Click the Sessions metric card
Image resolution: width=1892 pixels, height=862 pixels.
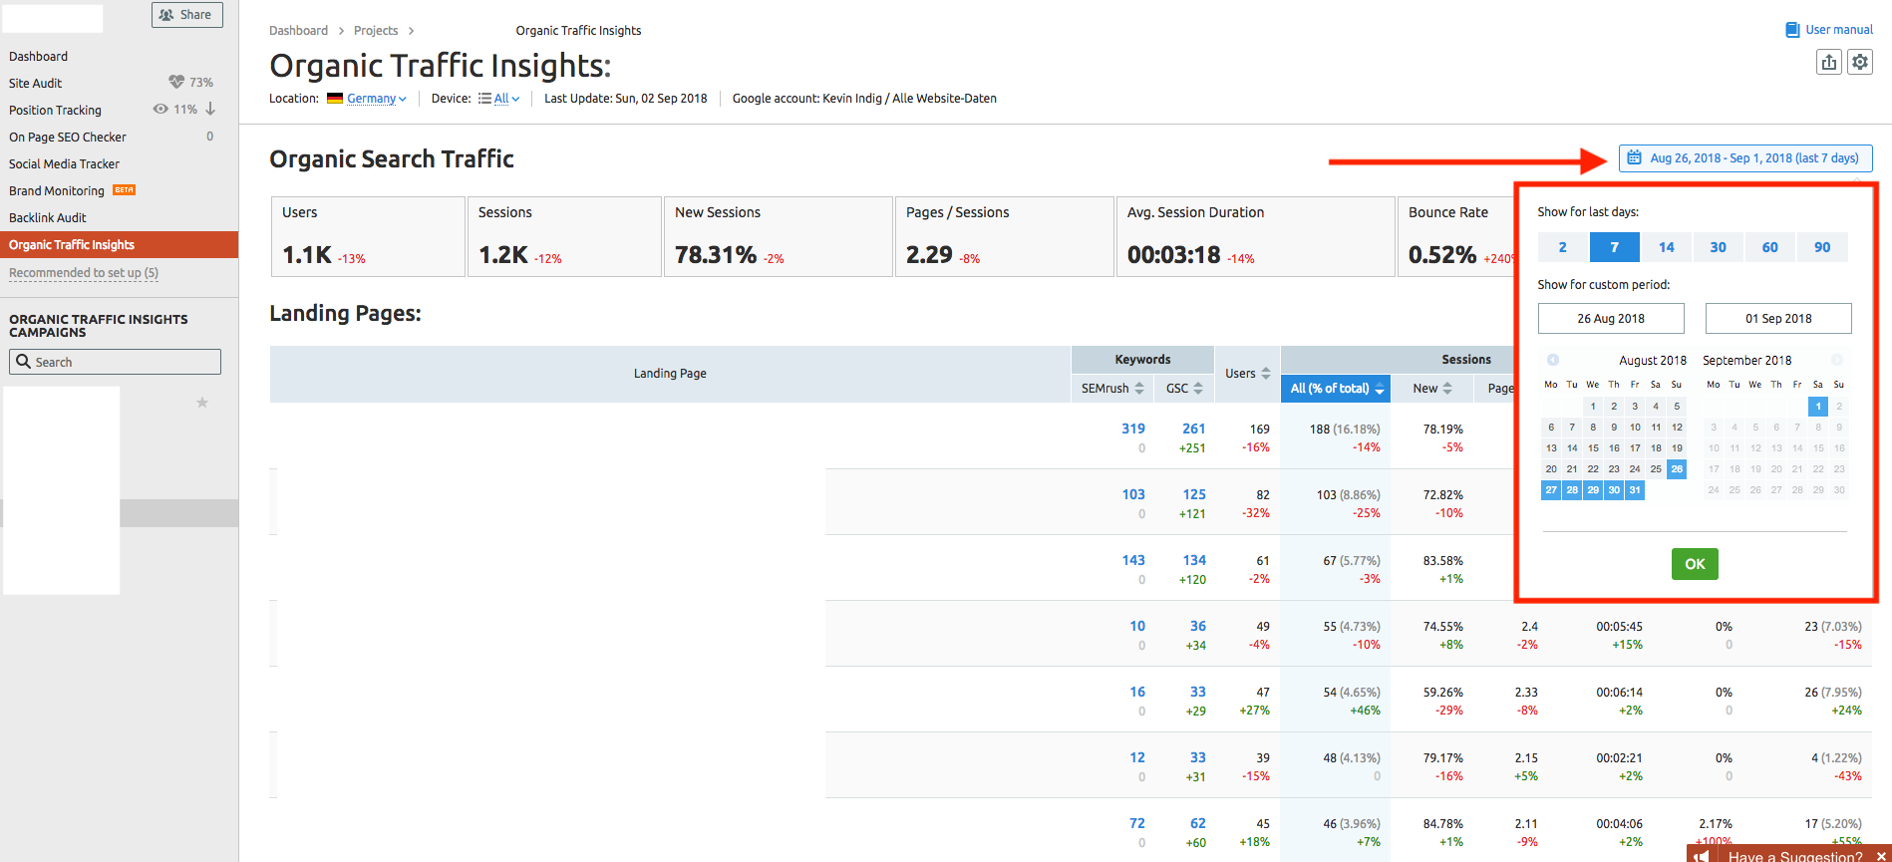(564, 236)
